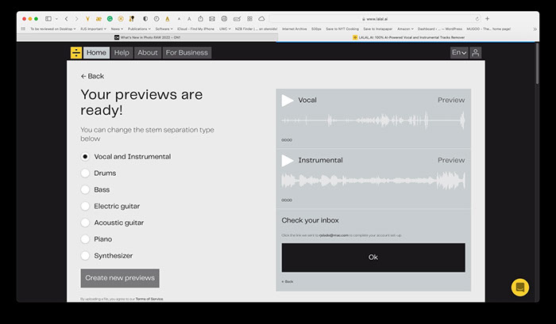Click the LALAL.AI yellow logo icon
Viewport: 556px width, 324px height.
click(x=75, y=53)
